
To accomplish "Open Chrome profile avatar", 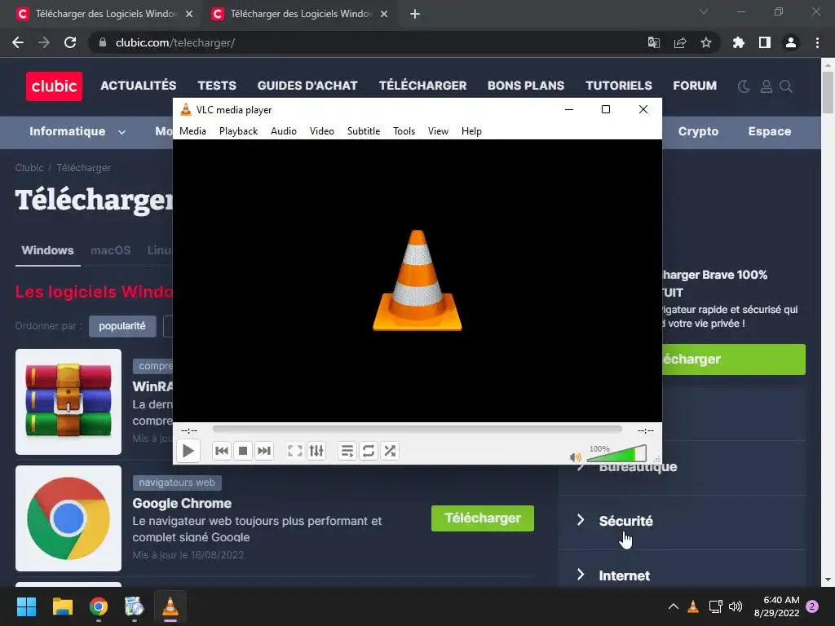I will (x=791, y=42).
